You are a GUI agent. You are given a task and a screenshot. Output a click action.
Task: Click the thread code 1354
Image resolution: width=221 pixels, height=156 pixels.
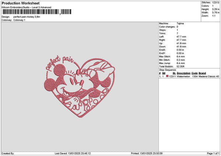tap(195, 77)
